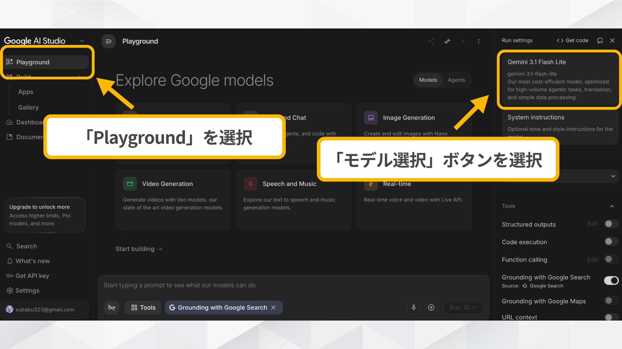
Task: Click the temporary chat icon in prompt bar
Action: click(x=111, y=307)
